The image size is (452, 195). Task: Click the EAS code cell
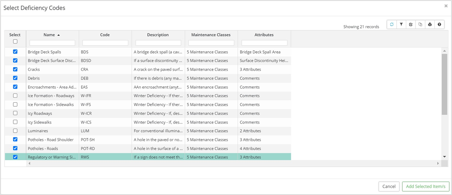[106, 87]
